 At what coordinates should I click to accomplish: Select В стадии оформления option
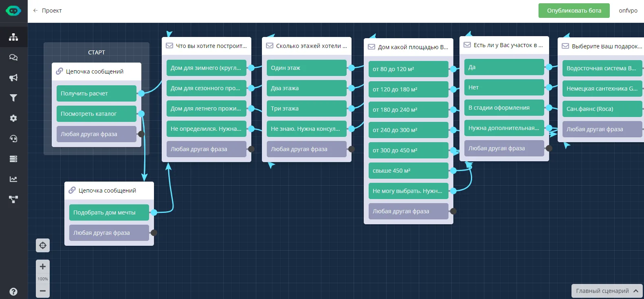[504, 108]
